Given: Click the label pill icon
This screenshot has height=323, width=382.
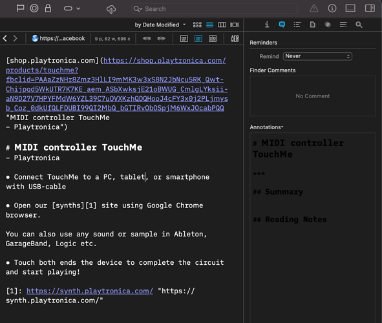Looking at the screenshot, I should (x=68, y=8).
